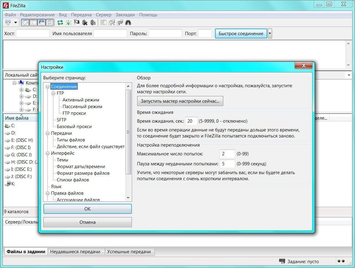Click the K: drive icon in file list
This screenshot has width=355, height=268.
tap(8, 184)
